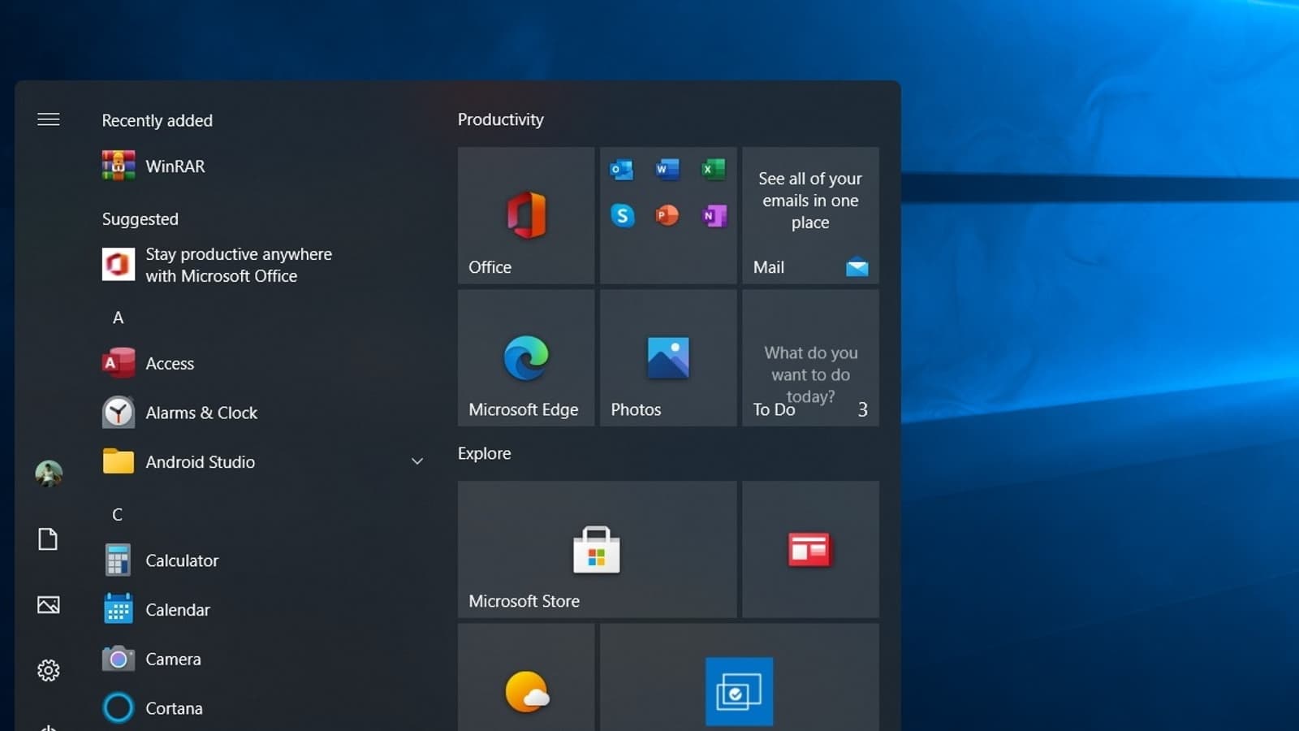
Task: Open the Calendar app
Action: [264, 609]
